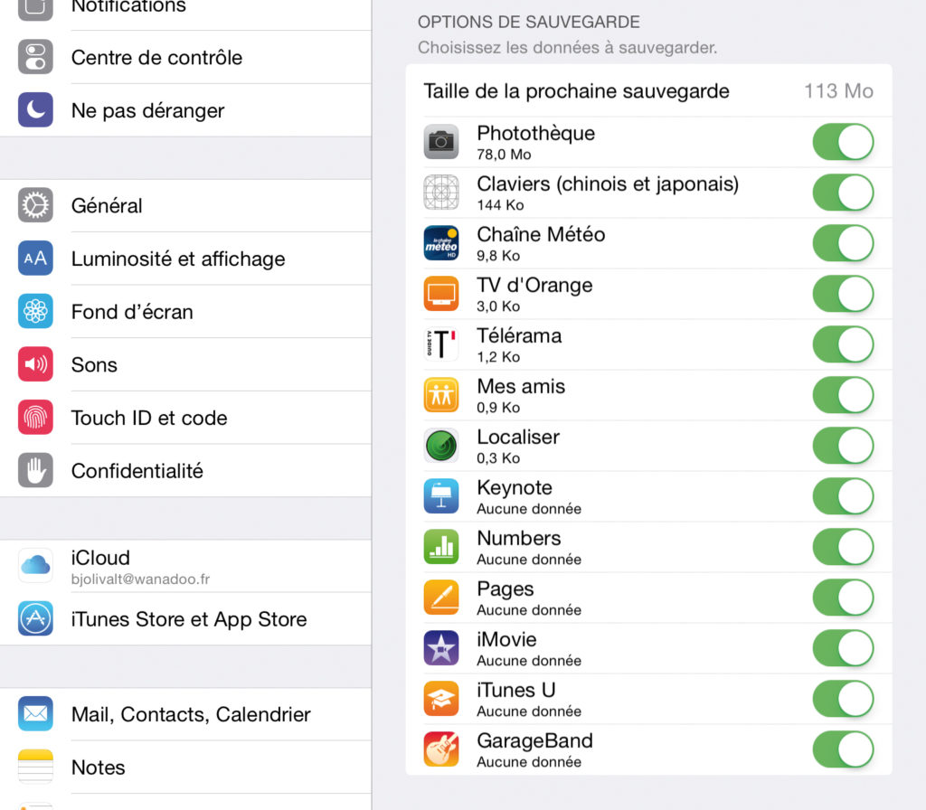Screen dimensions: 926x810
Task: Disable Photothèque backup toggle
Action: (843, 142)
